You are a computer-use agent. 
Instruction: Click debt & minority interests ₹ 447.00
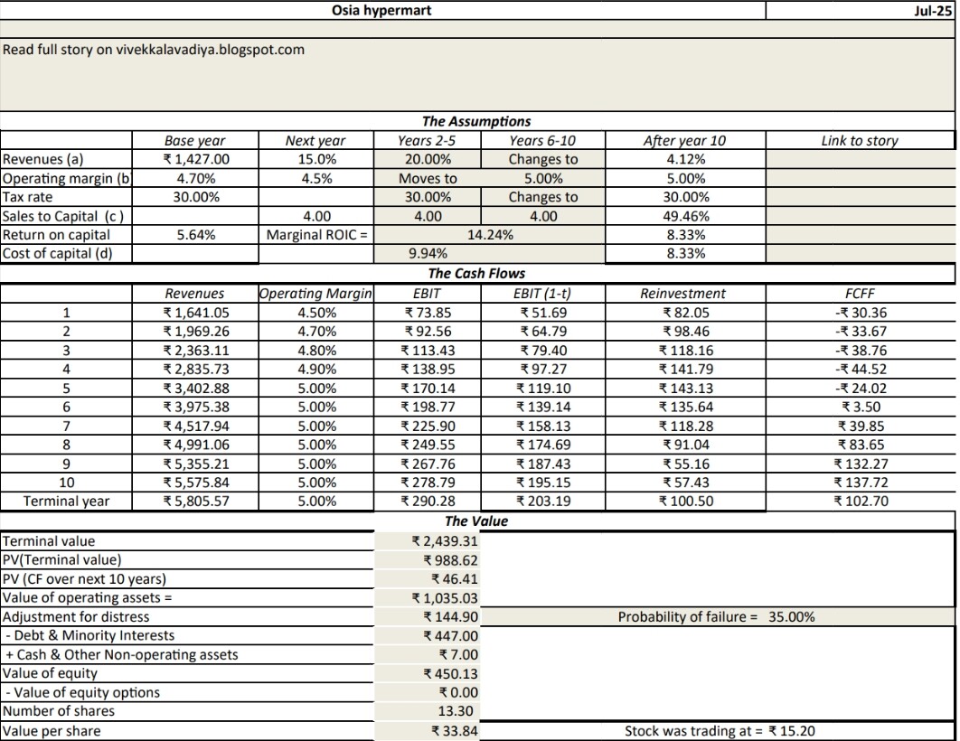point(450,636)
